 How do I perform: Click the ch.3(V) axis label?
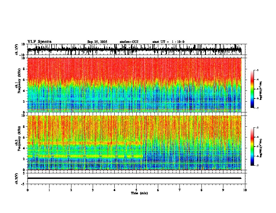[17, 179]
